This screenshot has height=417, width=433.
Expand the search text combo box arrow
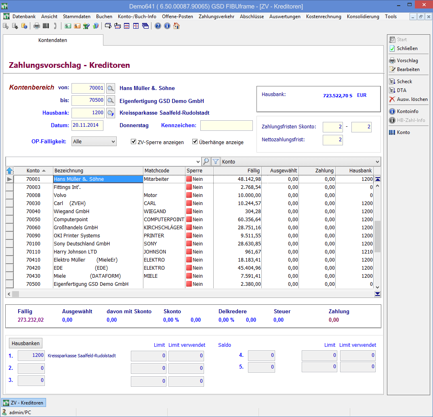(x=197, y=161)
